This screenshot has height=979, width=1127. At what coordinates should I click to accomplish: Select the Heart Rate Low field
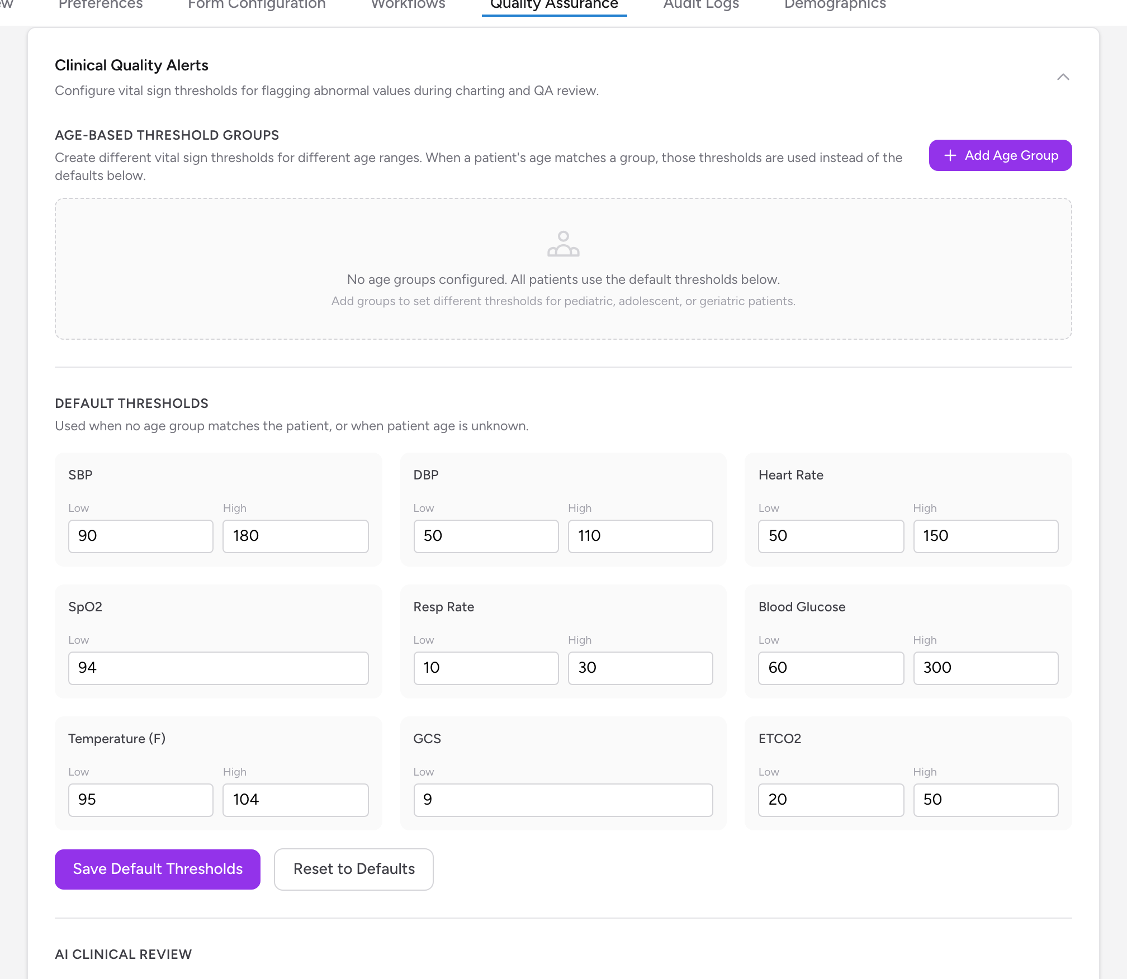(x=831, y=536)
